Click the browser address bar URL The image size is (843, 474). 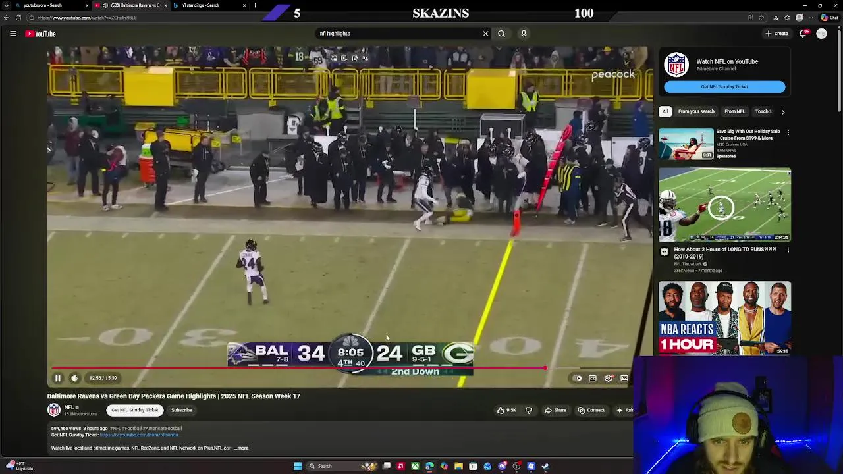tap(87, 18)
